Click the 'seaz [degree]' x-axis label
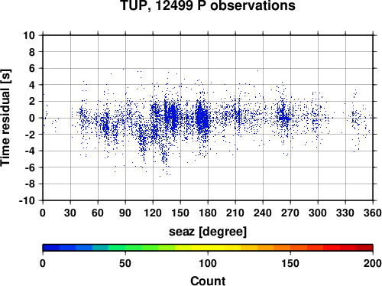The height and width of the screenshot is (286, 382). [208, 232]
